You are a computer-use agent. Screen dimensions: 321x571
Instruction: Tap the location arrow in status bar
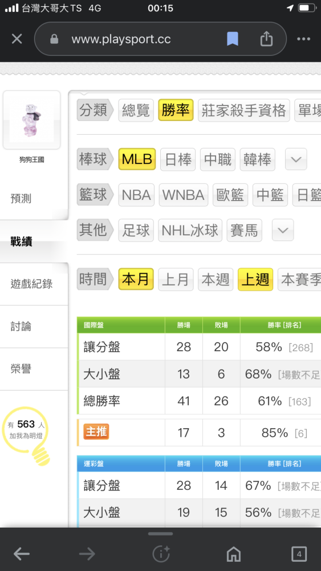click(x=290, y=8)
